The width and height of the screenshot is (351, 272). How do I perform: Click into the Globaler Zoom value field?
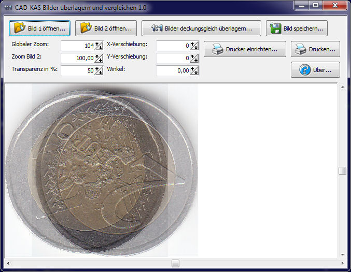78,46
